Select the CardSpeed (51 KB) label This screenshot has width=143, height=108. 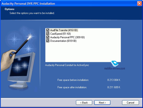click(x=61, y=34)
